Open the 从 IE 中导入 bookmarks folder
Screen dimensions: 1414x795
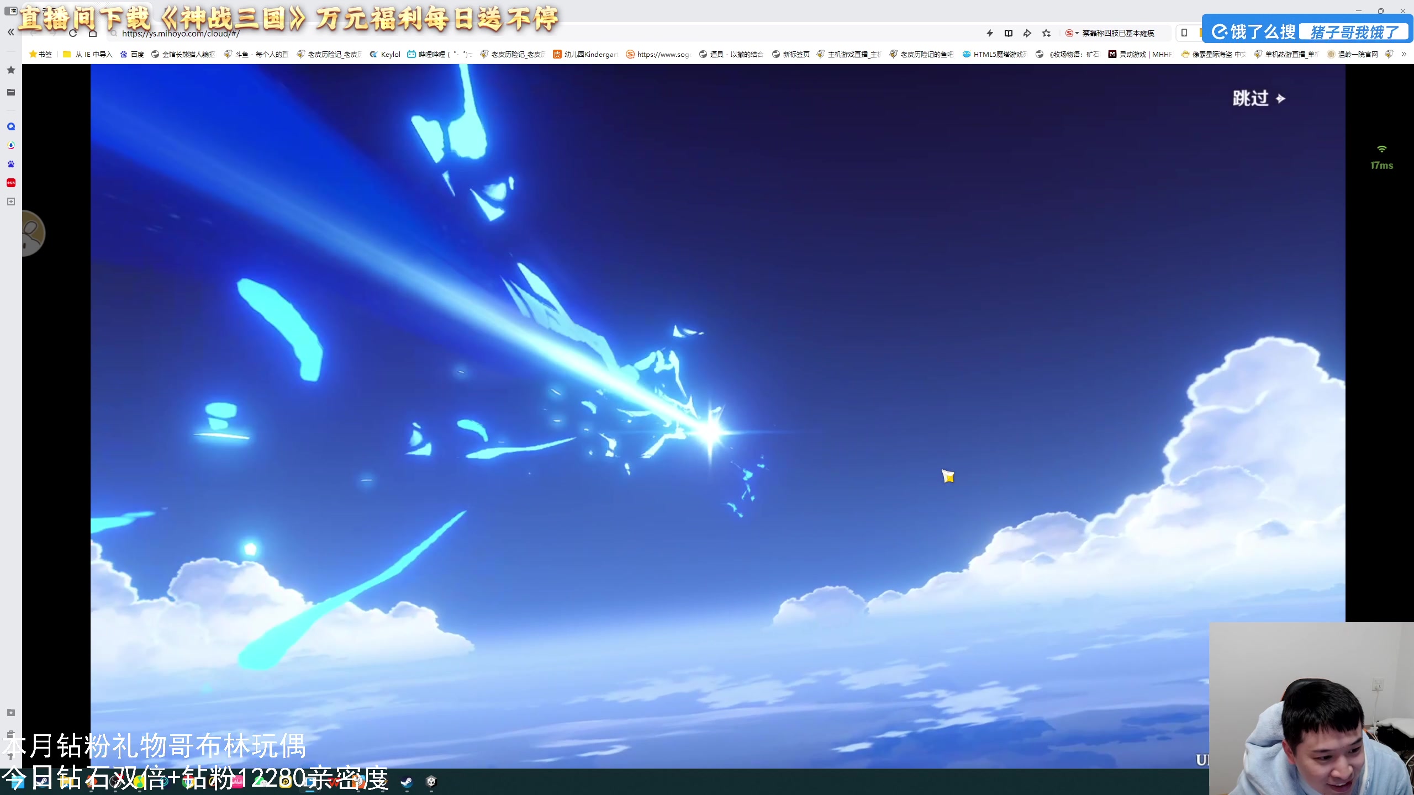pos(88,54)
